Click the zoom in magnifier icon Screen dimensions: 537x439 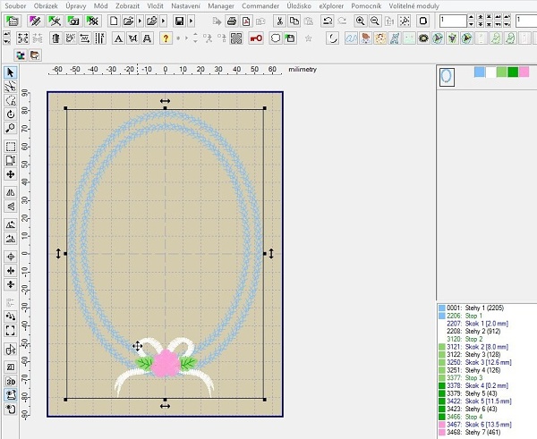360,21
